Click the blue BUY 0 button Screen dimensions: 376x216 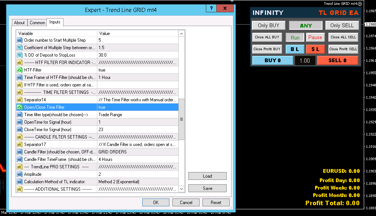coord(273,60)
